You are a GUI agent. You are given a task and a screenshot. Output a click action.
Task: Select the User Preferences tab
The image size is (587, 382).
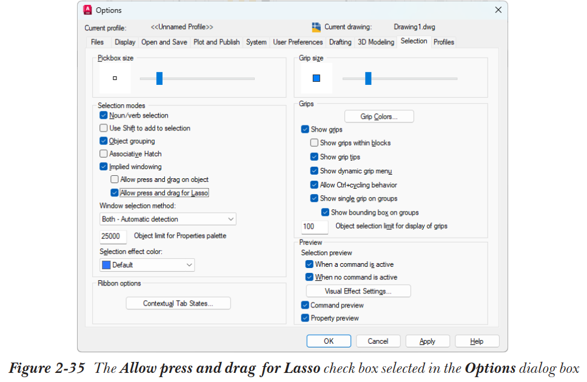pos(298,42)
